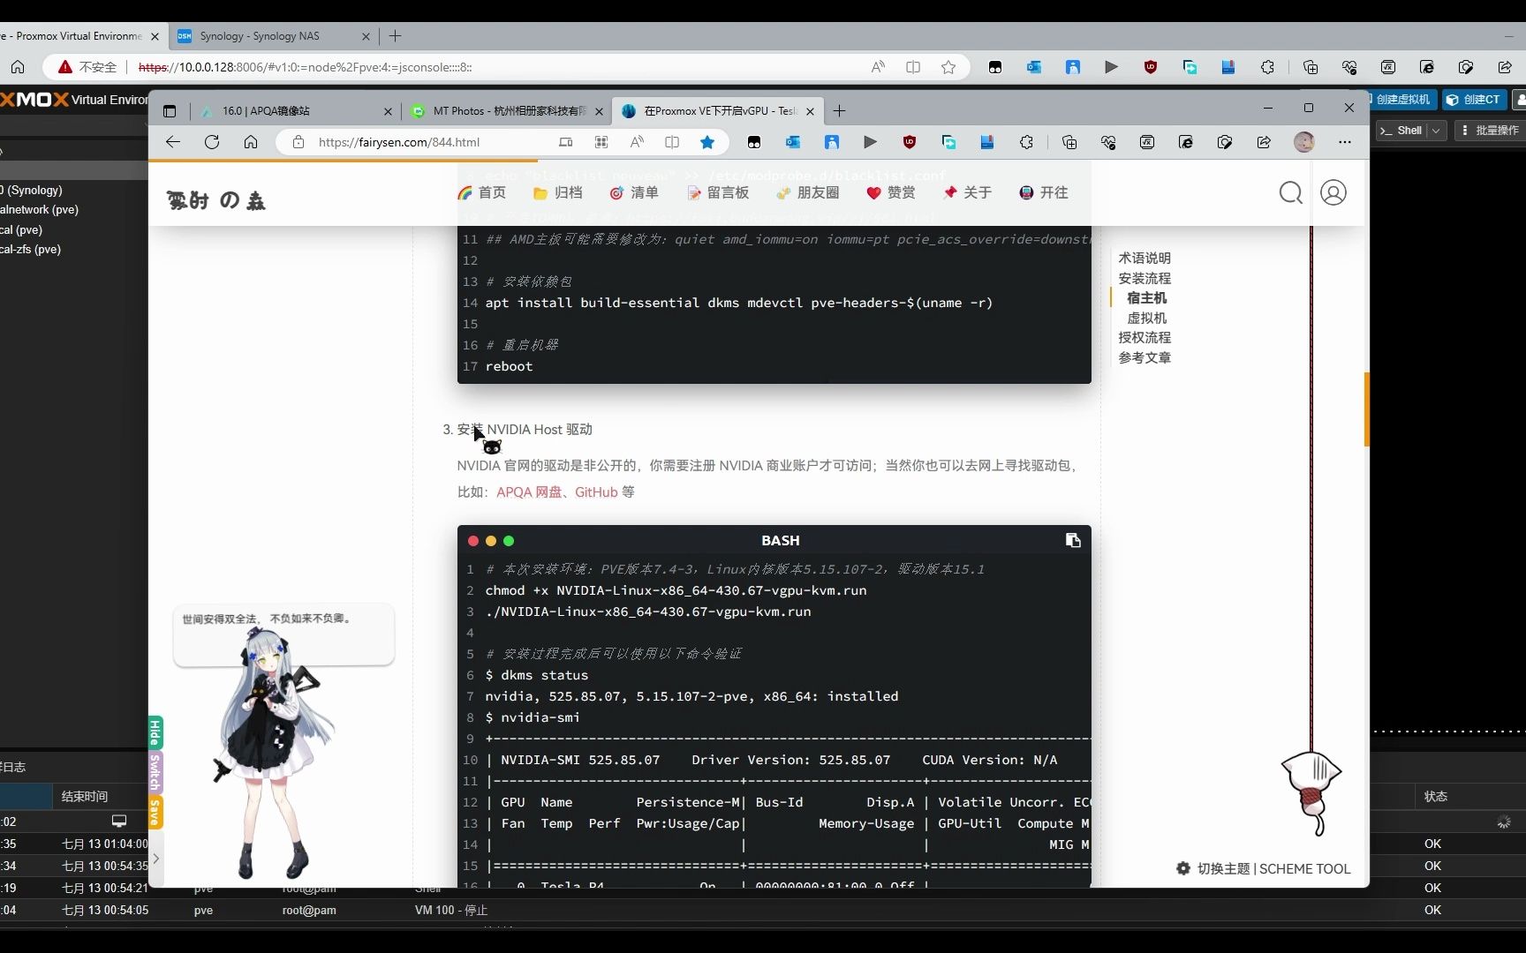Viewport: 1526px width, 953px height.
Task: Open the GitHub link for driver packages
Action: pyautogui.click(x=594, y=492)
